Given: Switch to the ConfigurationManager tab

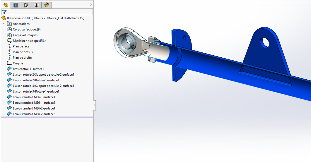Looking at the screenshot, I should click(26, 5).
